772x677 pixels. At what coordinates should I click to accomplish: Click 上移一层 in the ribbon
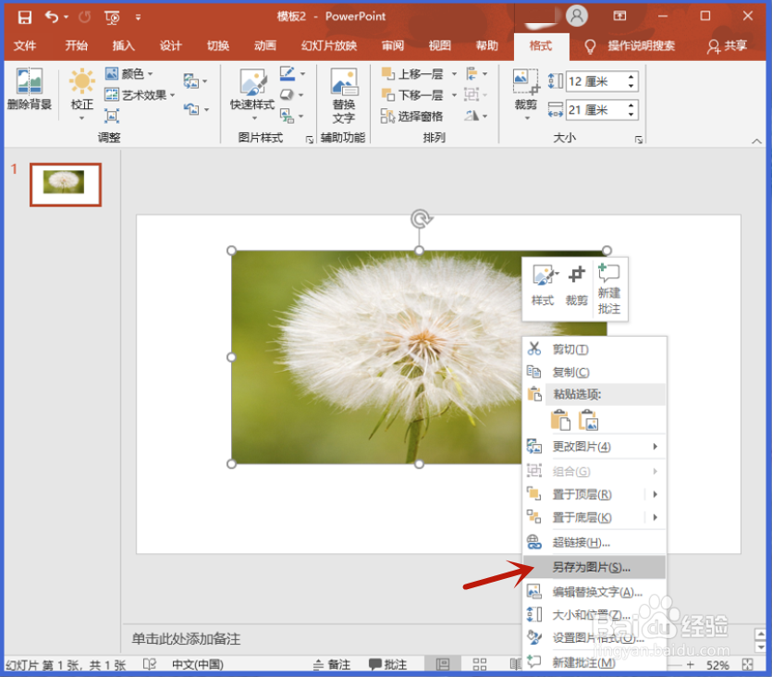412,74
